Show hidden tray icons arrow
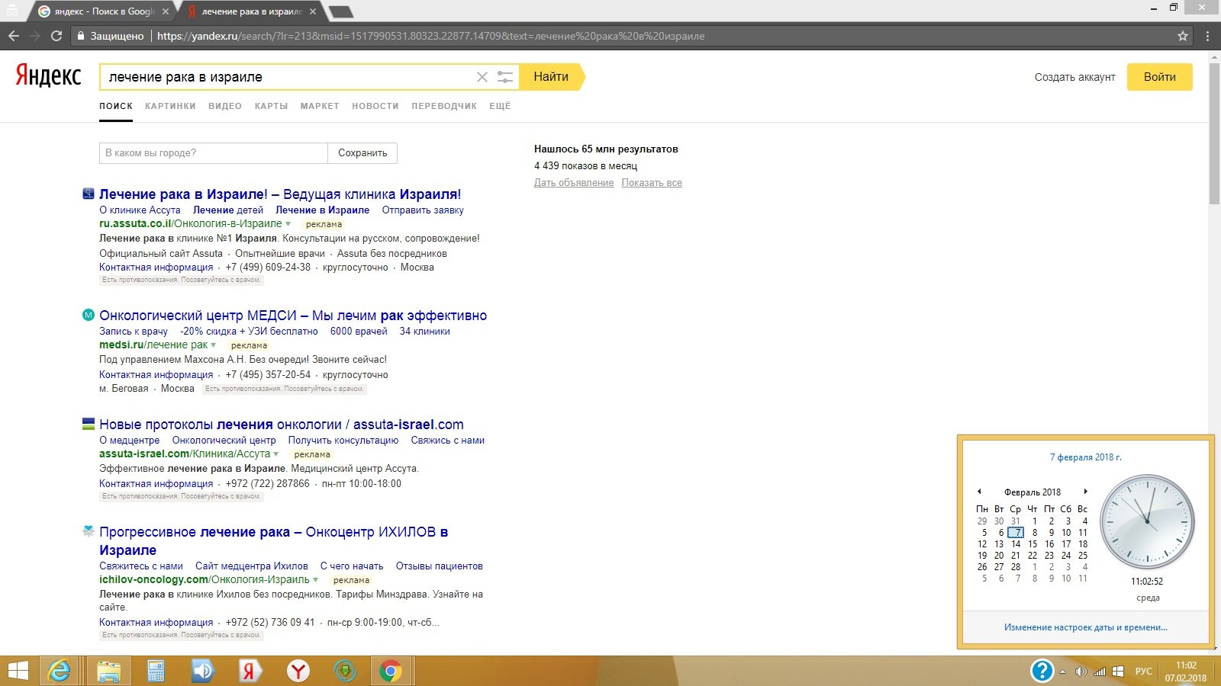Image resolution: width=1221 pixels, height=686 pixels. tap(1062, 672)
